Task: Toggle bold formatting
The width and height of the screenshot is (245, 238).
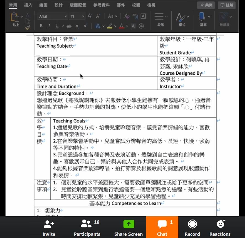Action: [x=41, y=26]
